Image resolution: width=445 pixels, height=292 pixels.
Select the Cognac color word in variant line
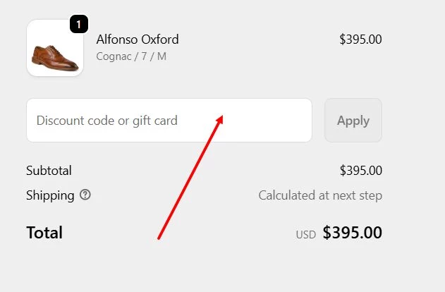[x=114, y=56]
